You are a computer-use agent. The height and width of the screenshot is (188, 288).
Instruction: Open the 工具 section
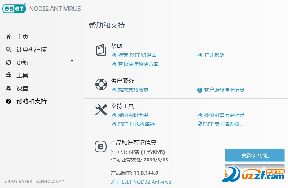point(22,75)
